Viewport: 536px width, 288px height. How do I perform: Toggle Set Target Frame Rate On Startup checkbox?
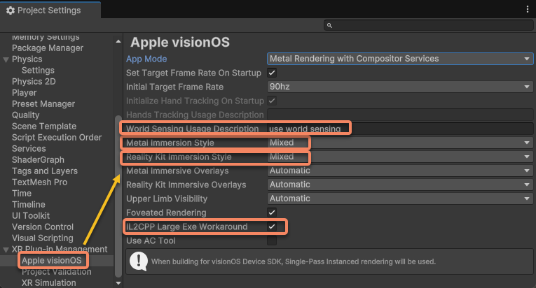(272, 73)
